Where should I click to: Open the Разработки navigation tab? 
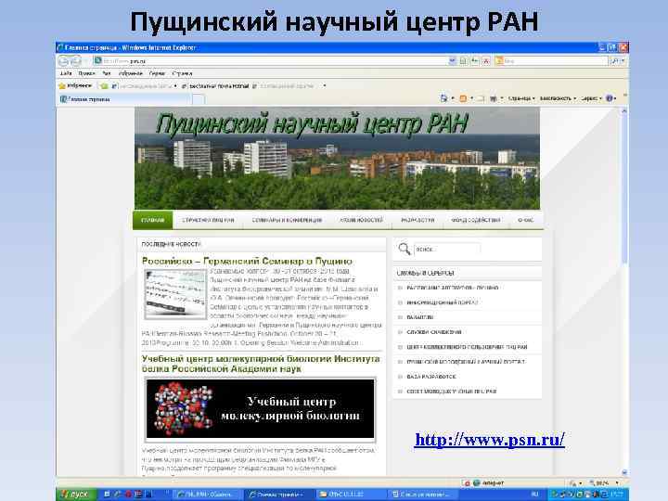[x=417, y=220]
